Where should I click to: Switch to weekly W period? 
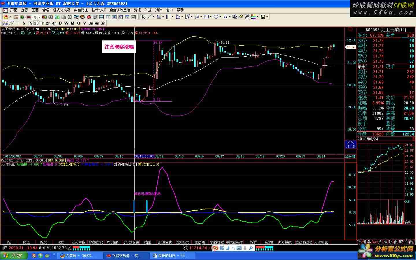pos(66,23)
